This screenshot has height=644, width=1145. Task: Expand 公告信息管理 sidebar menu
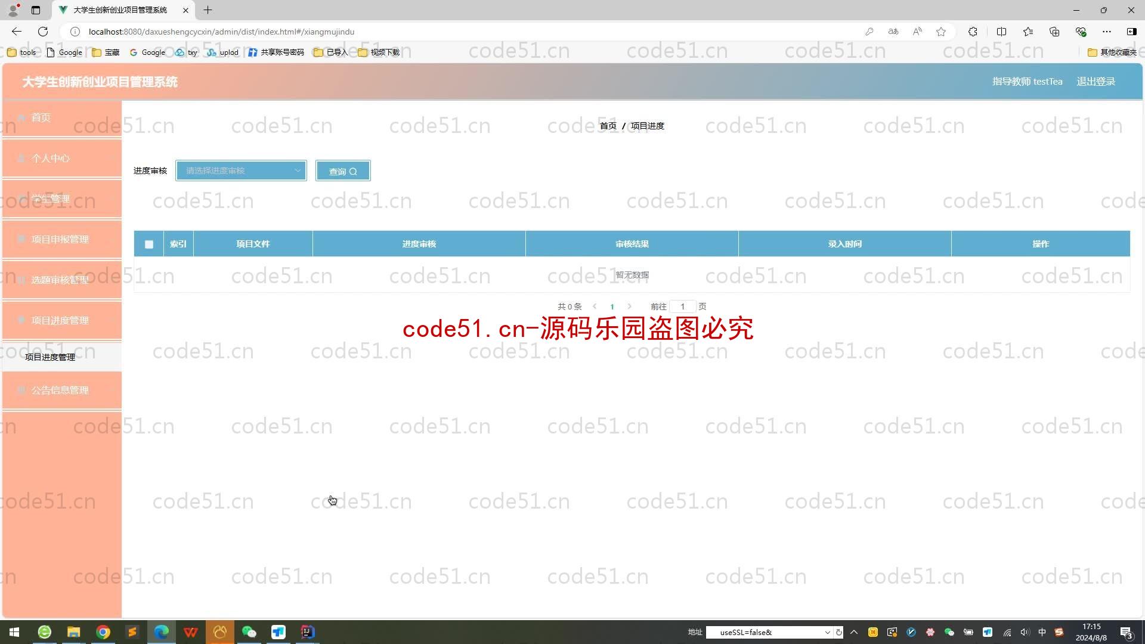point(62,390)
